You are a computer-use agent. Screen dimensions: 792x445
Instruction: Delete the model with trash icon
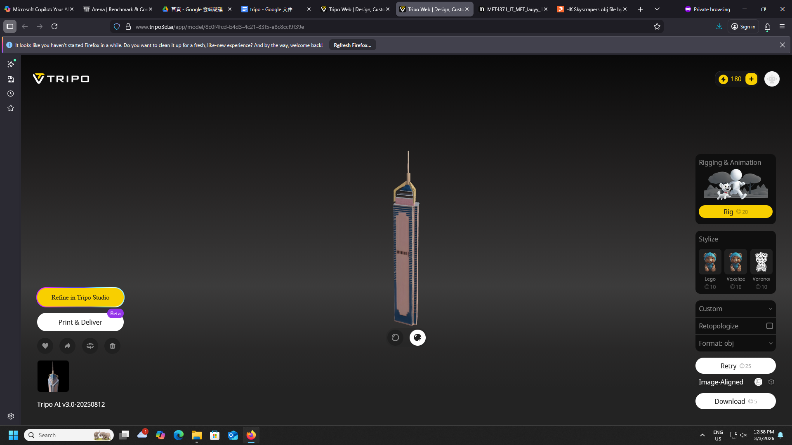pos(112,346)
